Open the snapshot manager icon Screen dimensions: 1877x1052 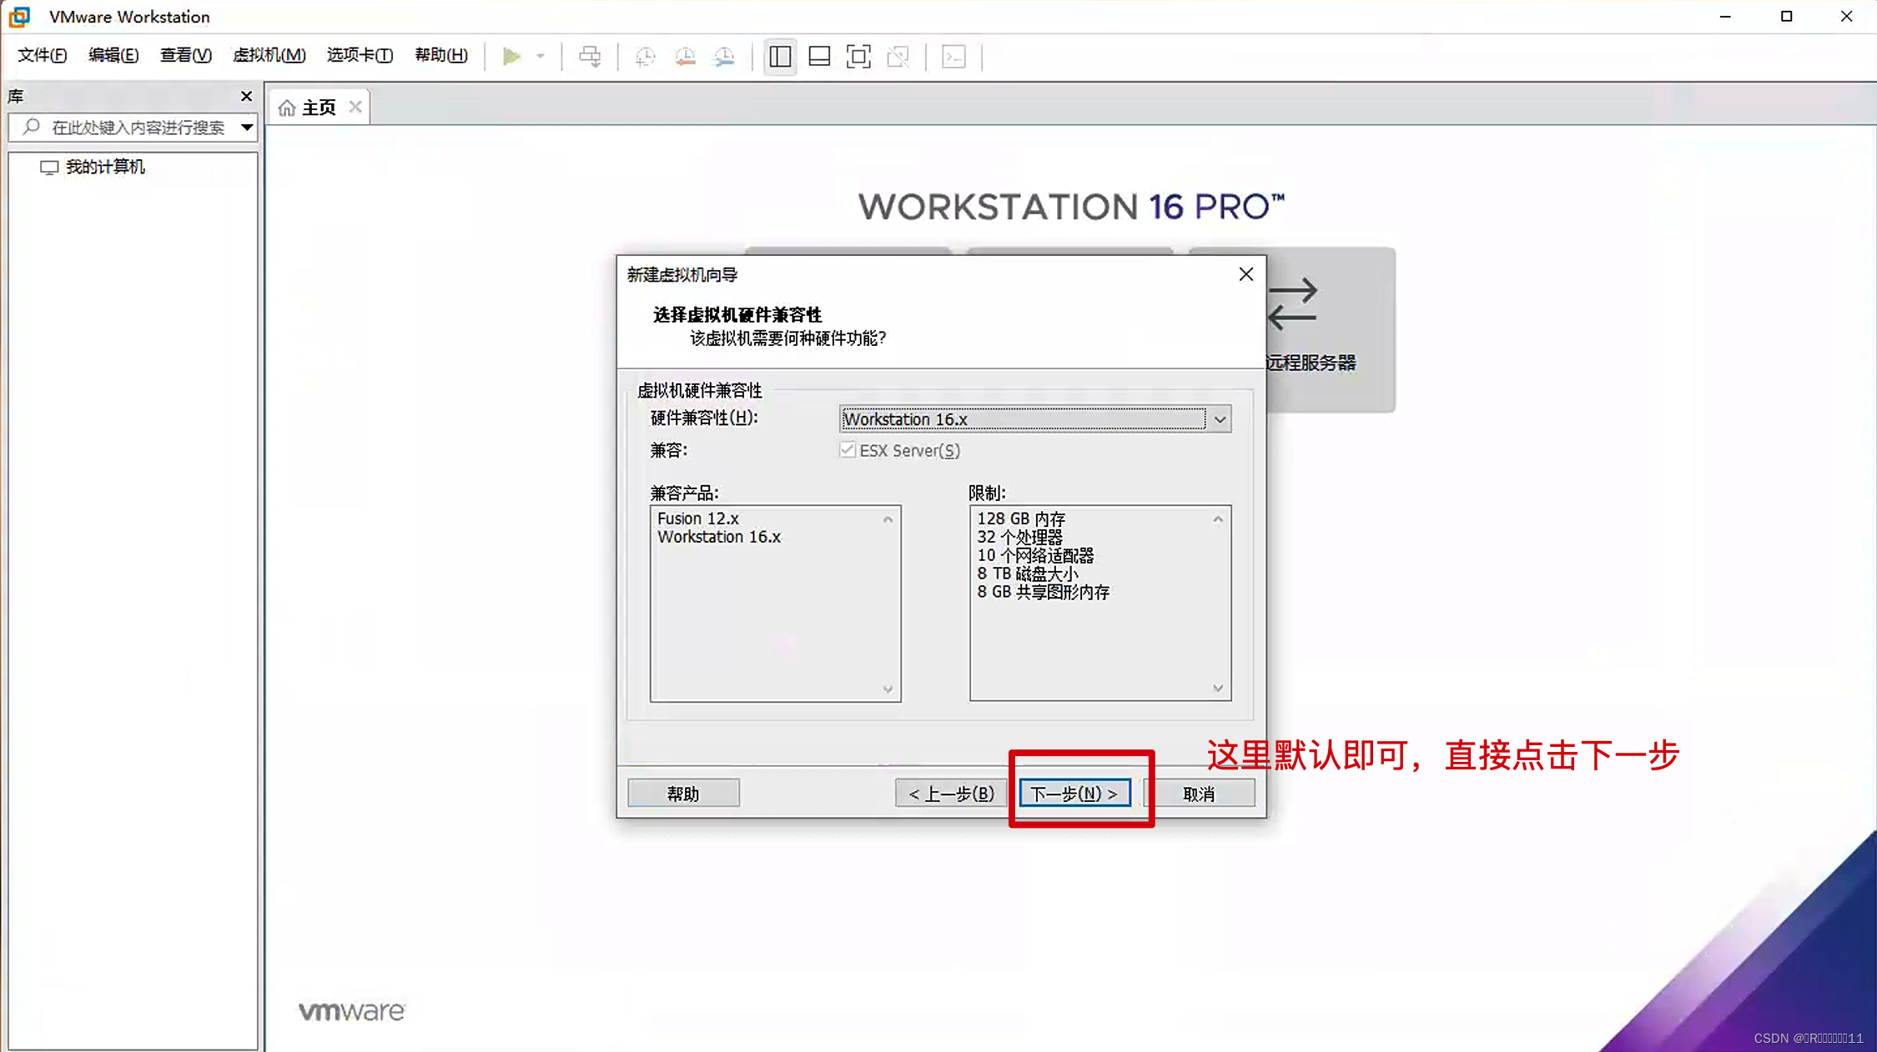[x=724, y=56]
